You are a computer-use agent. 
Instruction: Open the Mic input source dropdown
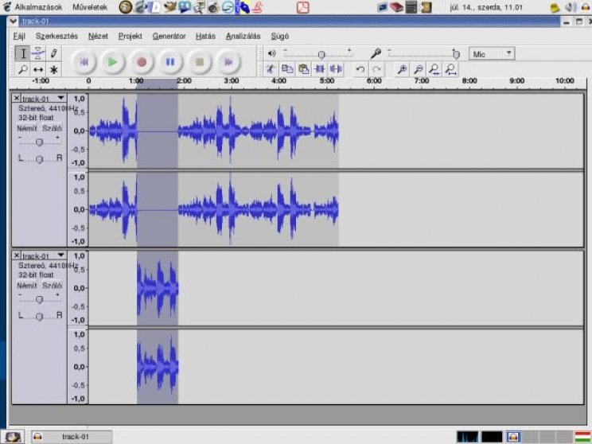(x=492, y=54)
